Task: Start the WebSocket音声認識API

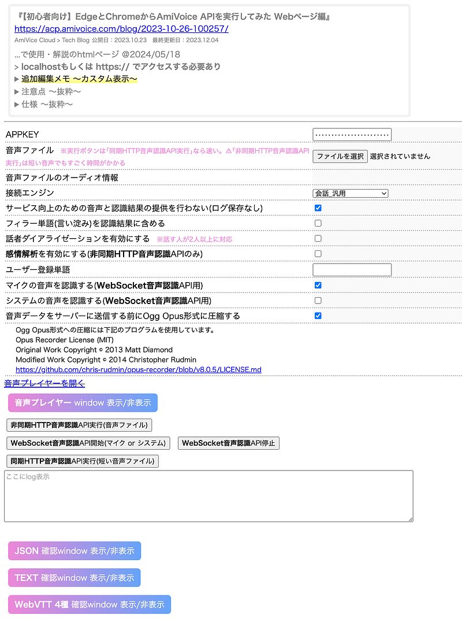Action: 88,443
